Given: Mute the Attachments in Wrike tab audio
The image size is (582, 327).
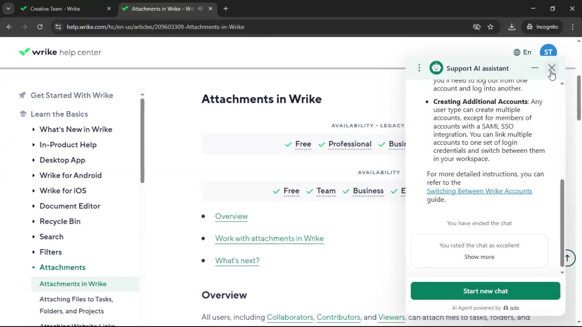Looking at the screenshot, I should [200, 9].
